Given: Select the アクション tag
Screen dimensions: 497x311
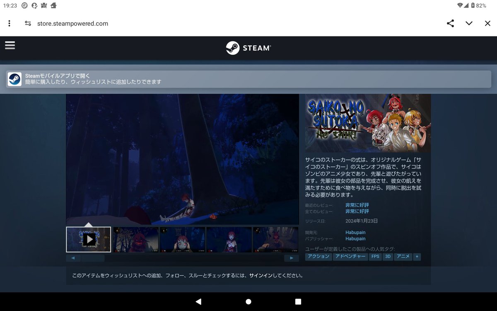Looking at the screenshot, I should (318, 257).
